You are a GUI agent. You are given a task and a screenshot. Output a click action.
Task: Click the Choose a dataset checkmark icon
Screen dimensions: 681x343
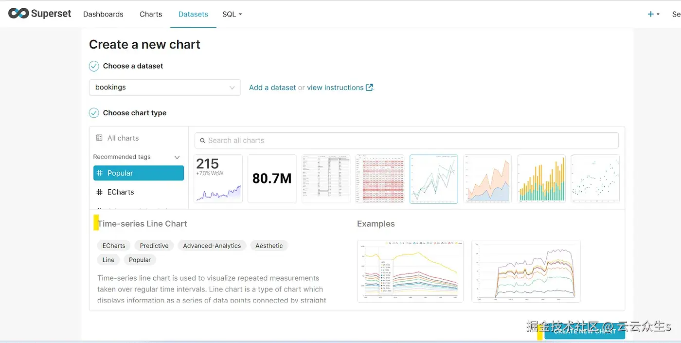[x=94, y=66]
